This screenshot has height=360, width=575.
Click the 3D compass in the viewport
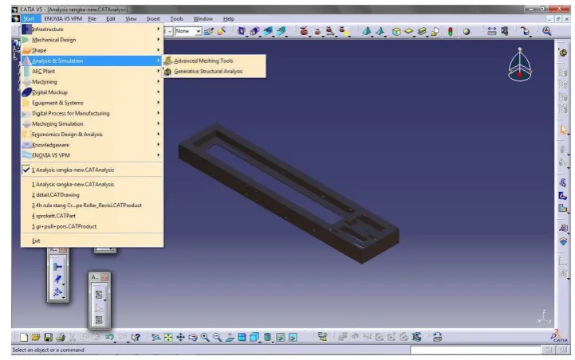(x=520, y=65)
